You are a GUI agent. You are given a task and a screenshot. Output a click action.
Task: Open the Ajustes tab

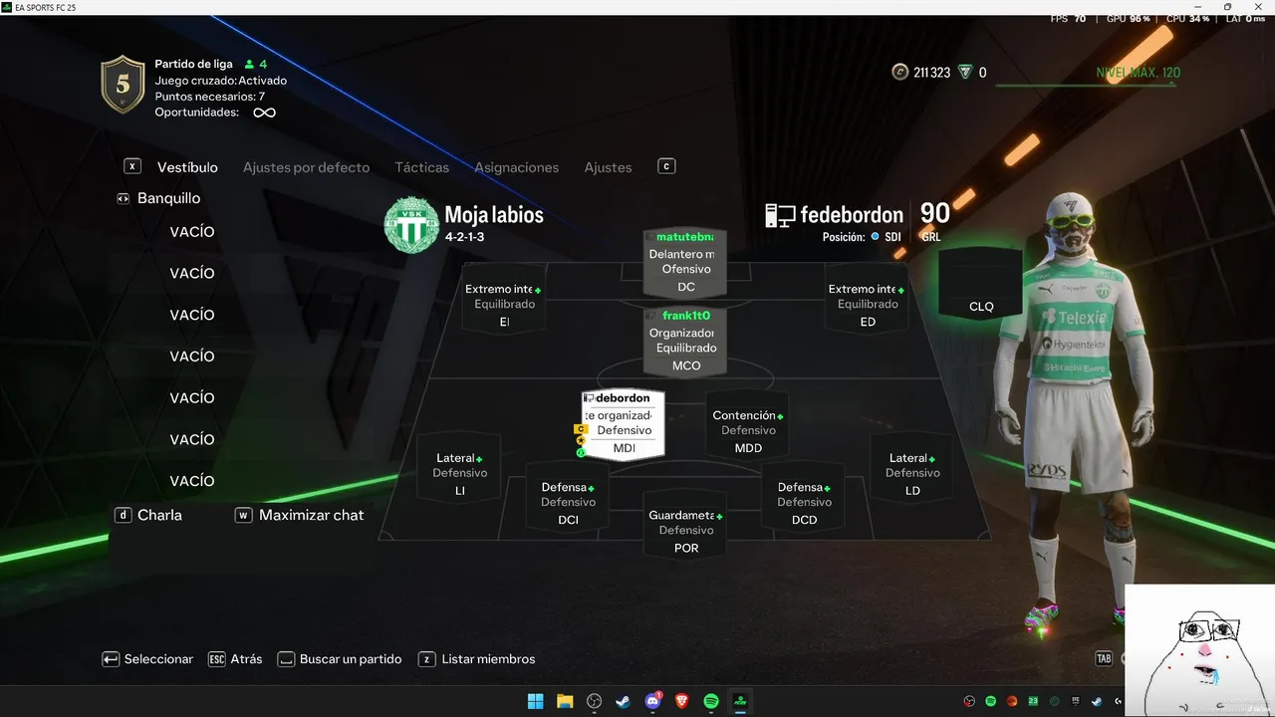tap(608, 167)
